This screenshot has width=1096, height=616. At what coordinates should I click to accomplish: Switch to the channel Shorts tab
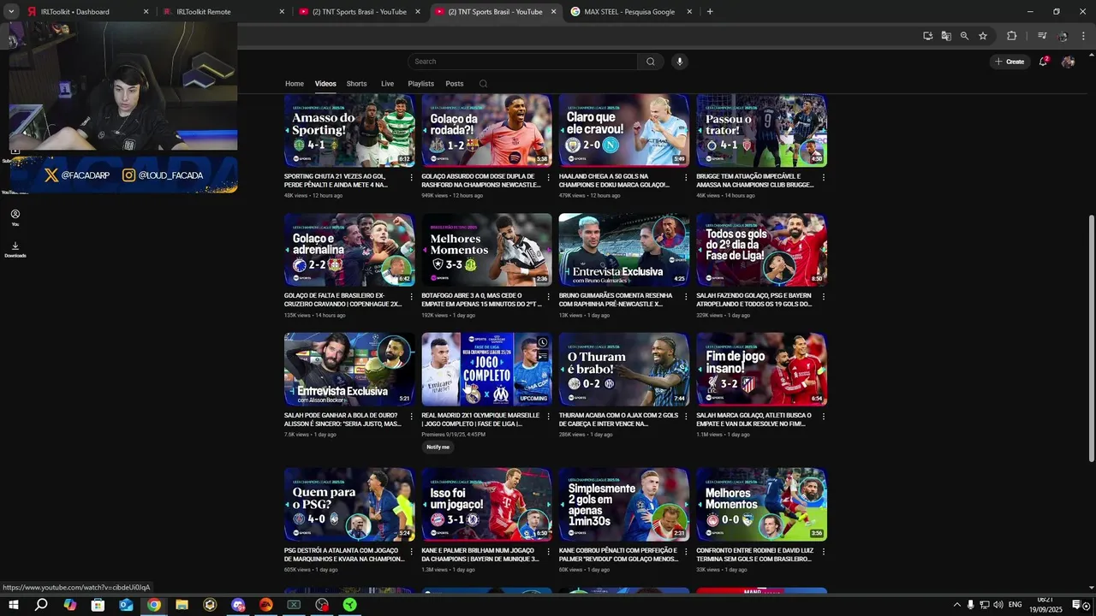[x=357, y=84]
